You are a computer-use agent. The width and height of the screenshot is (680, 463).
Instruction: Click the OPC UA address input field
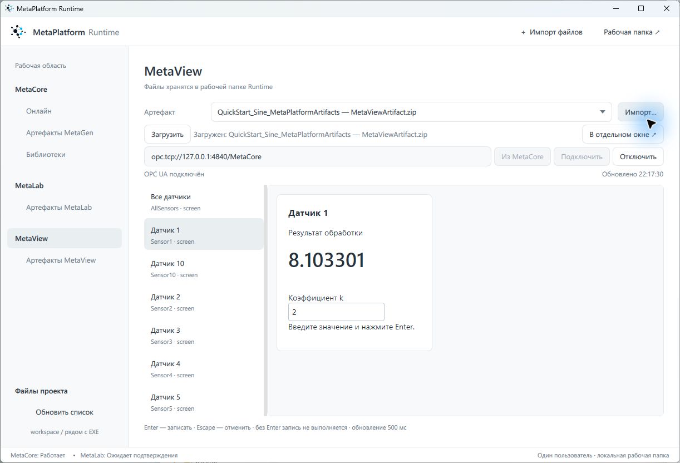(317, 156)
